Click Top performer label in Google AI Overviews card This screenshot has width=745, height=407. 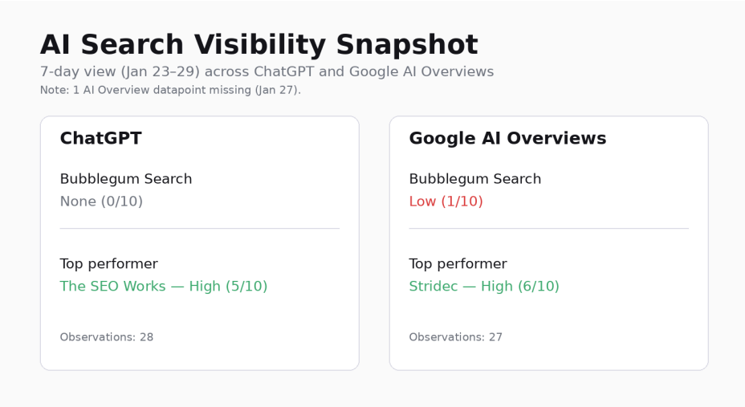458,263
